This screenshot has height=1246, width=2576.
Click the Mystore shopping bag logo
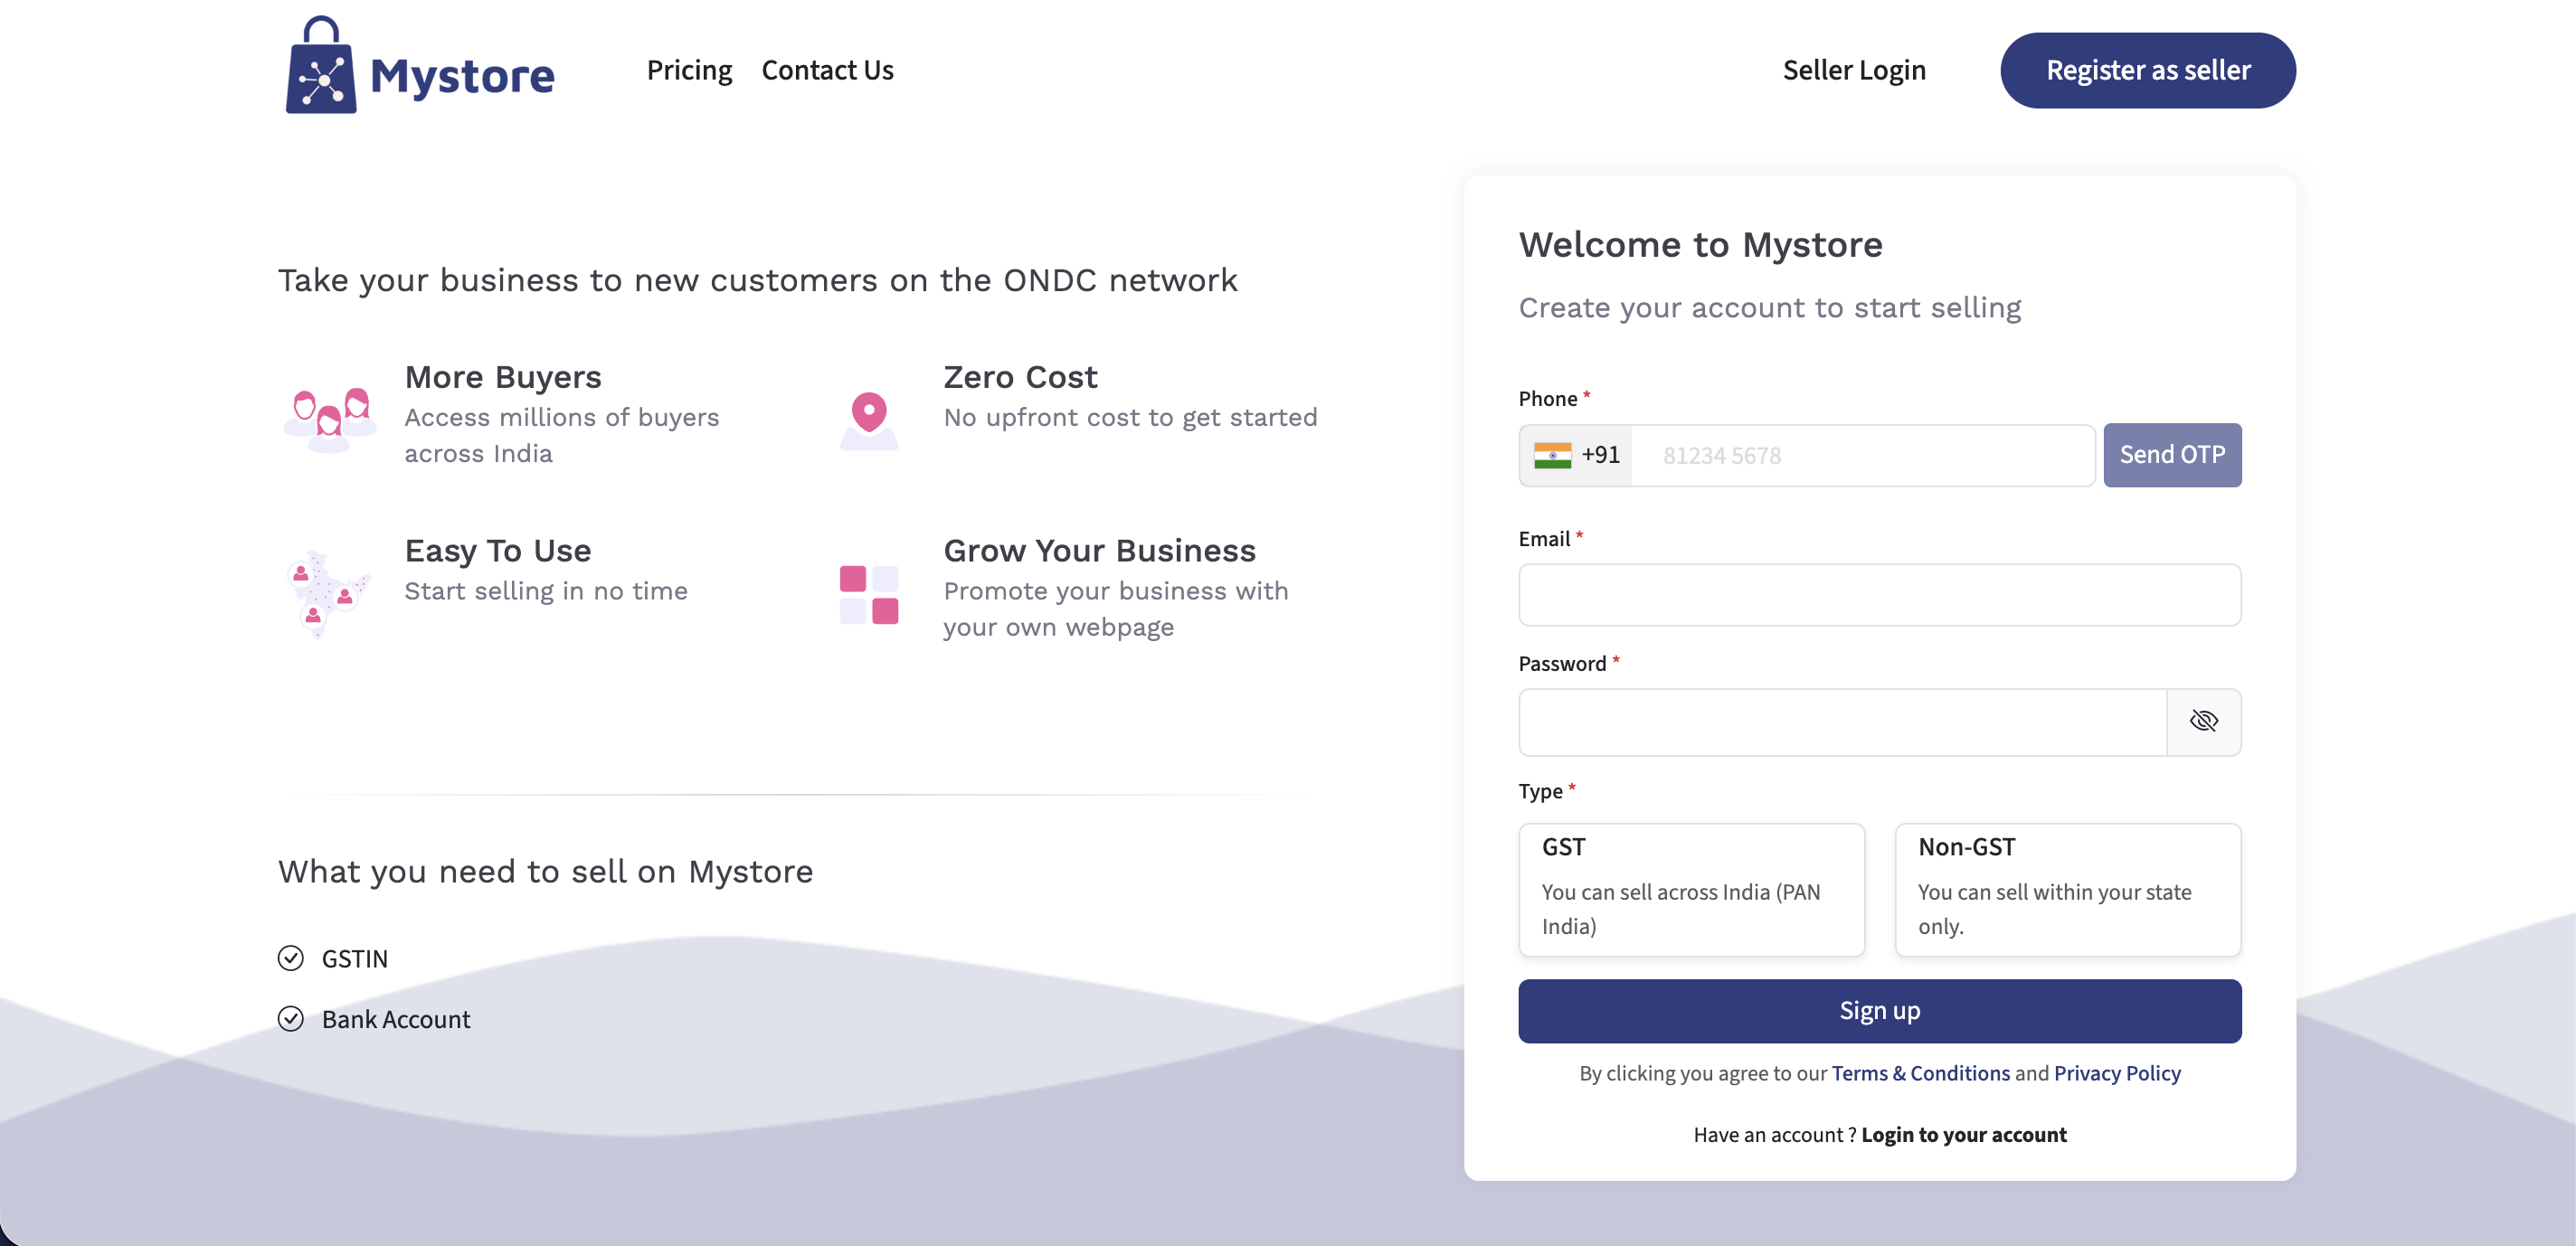click(x=321, y=68)
